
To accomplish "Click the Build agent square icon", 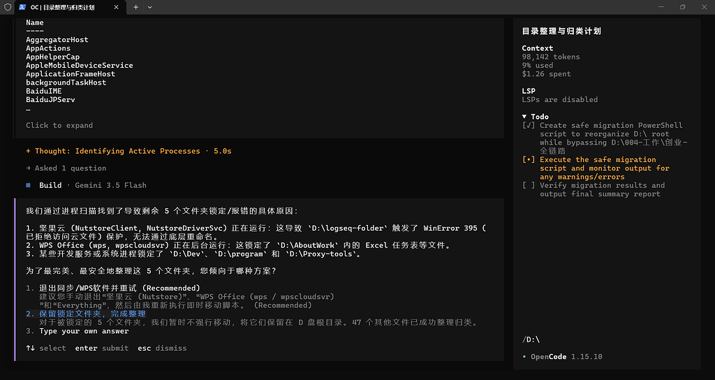I will [x=28, y=185].
